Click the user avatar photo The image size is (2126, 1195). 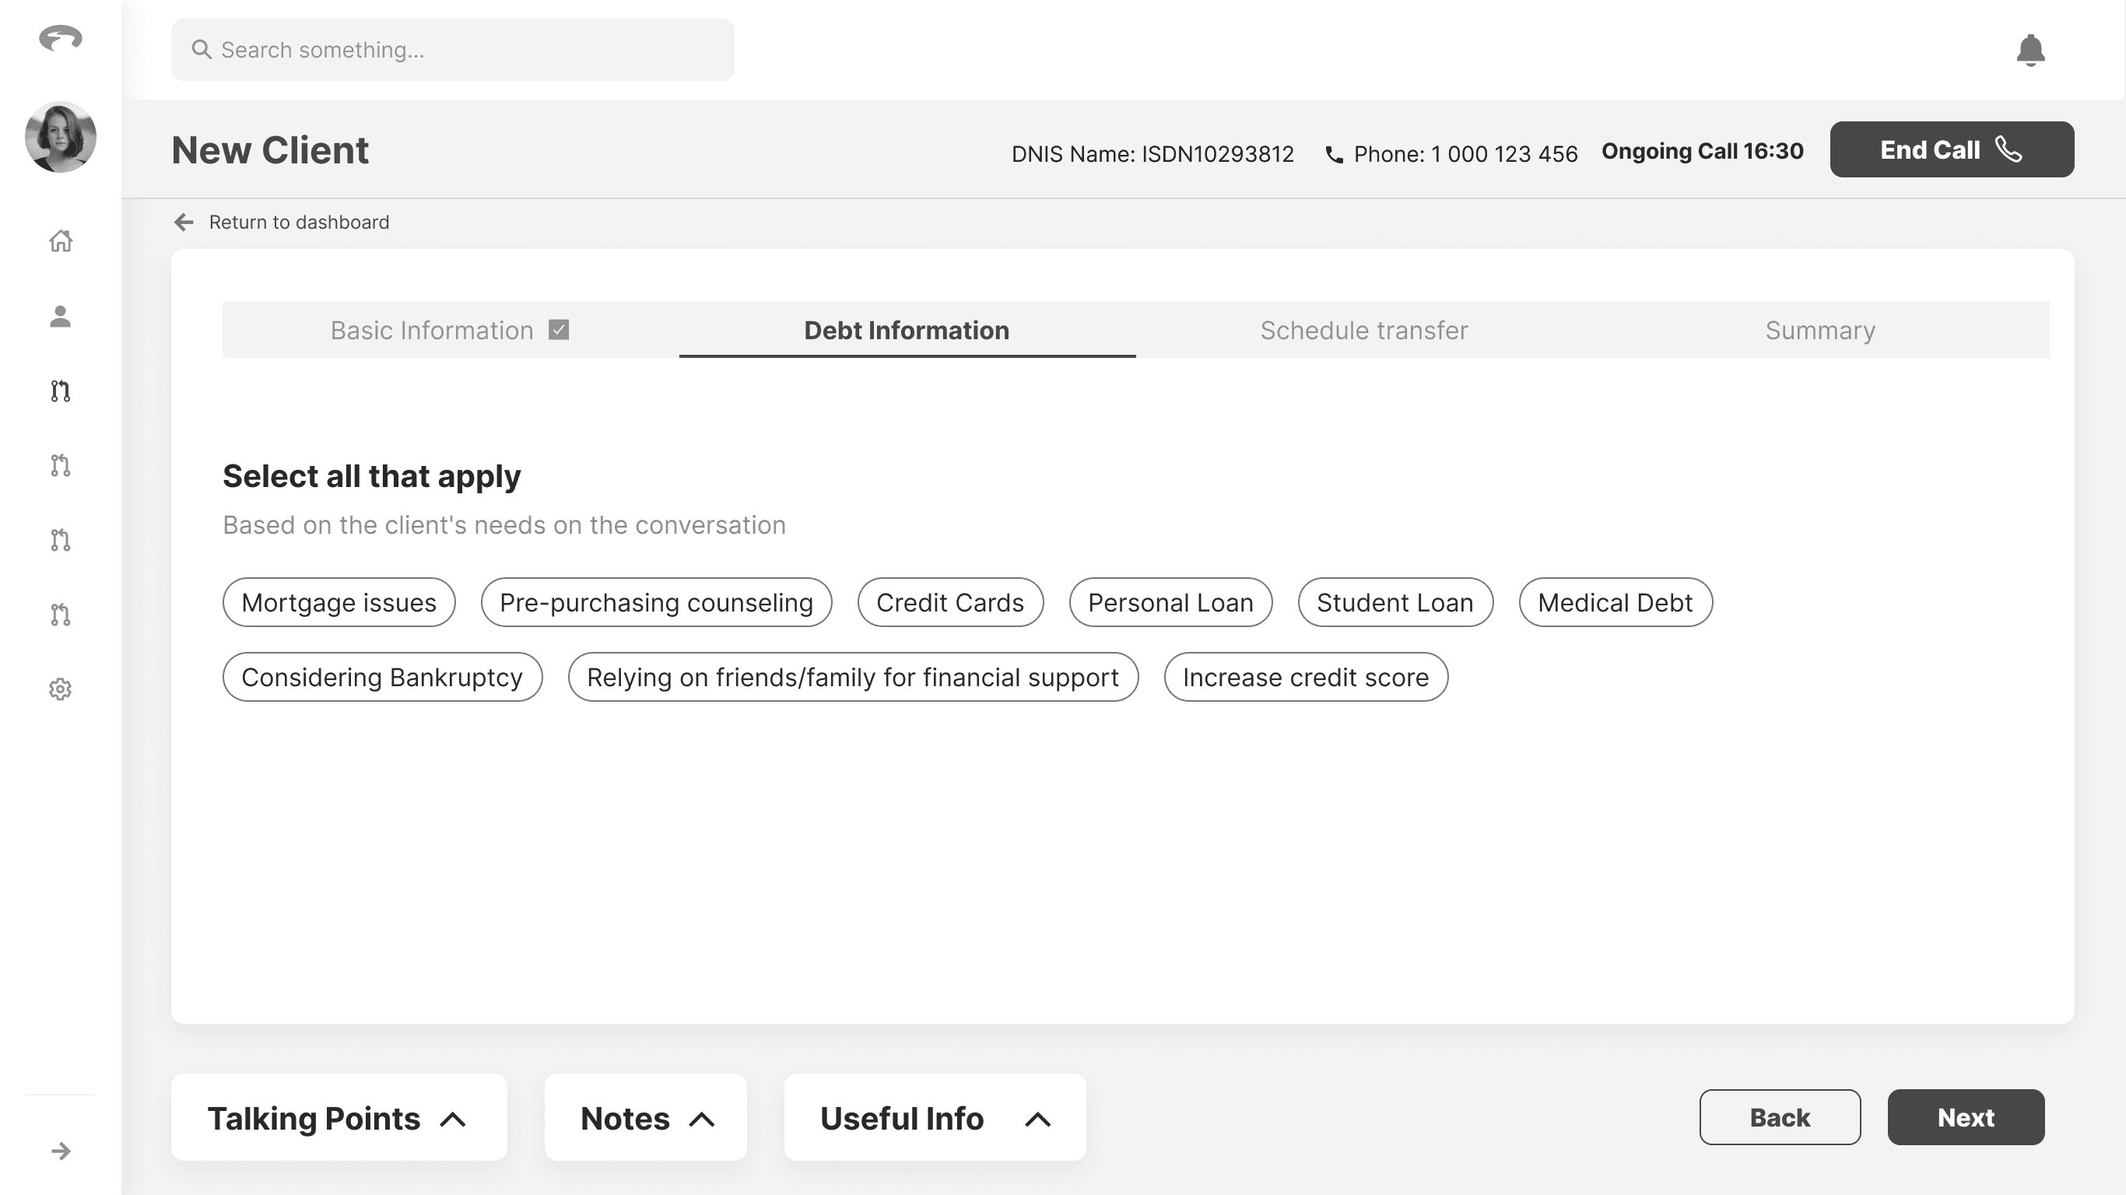[60, 137]
